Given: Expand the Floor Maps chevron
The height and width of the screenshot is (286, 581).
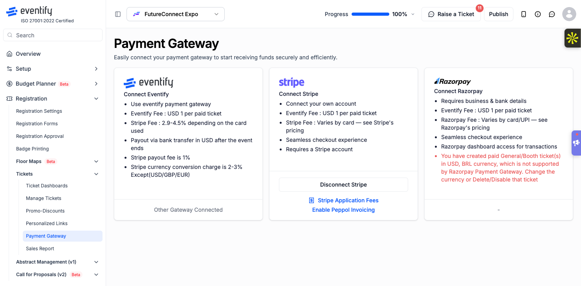Looking at the screenshot, I should coord(96,161).
